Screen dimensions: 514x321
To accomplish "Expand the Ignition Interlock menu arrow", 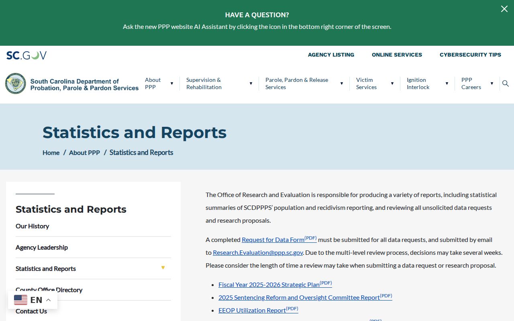I will tap(447, 83).
